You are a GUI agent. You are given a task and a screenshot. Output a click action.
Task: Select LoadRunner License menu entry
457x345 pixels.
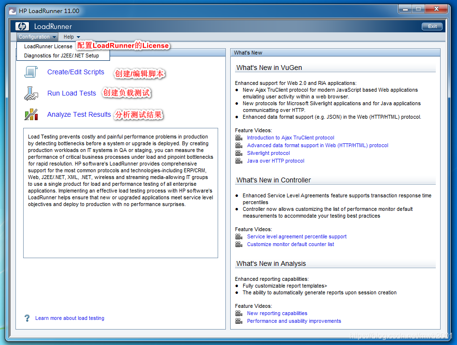48,46
